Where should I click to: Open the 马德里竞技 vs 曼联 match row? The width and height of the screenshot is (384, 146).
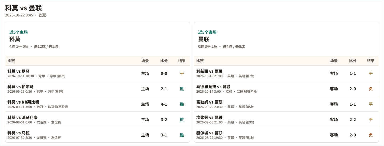[x=286, y=89]
